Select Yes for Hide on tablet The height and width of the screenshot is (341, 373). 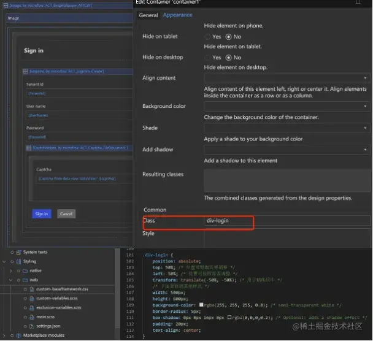pyautogui.click(x=207, y=37)
